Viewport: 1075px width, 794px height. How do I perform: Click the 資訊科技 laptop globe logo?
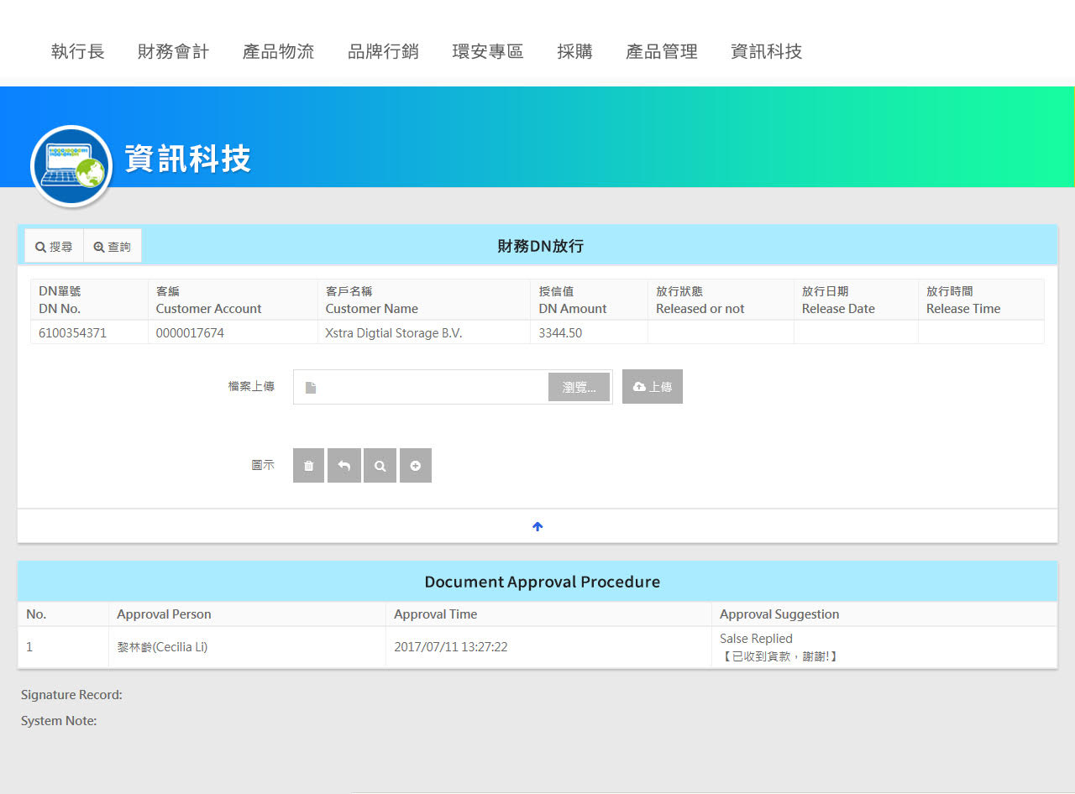(71, 166)
